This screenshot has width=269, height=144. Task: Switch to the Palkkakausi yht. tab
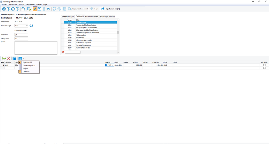68,17
